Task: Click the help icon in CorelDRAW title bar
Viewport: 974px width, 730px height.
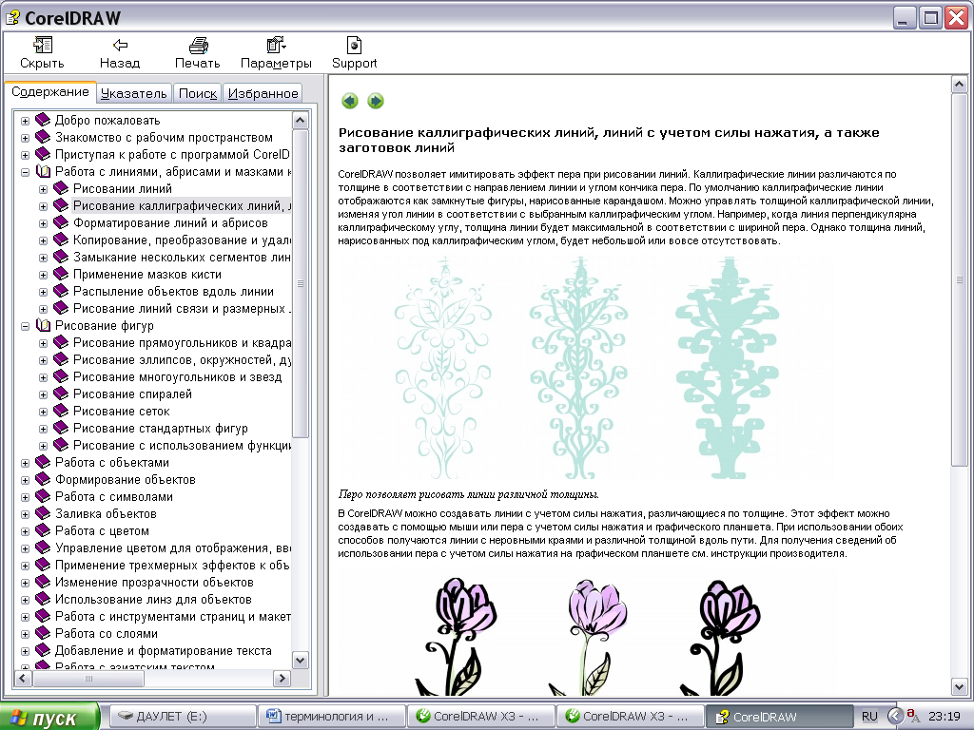Action: (x=11, y=17)
